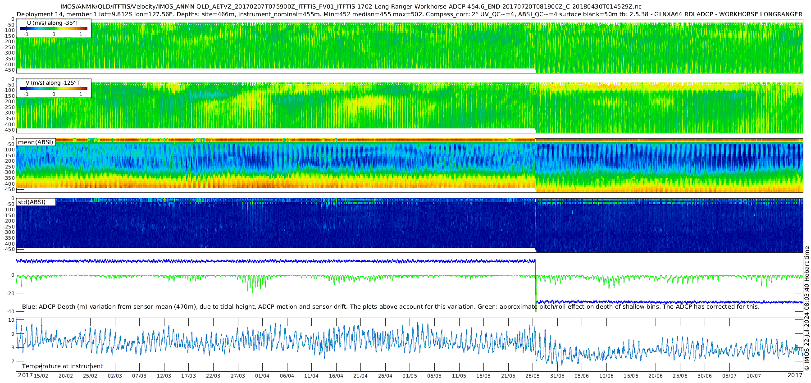Click the blue ADCP depth description caption
The height and width of the screenshot is (383, 811).
pyautogui.click(x=391, y=307)
